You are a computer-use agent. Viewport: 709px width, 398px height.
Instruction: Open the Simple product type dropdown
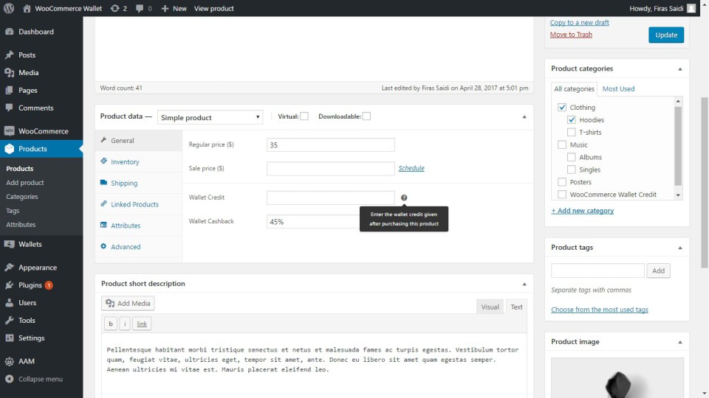click(x=210, y=117)
